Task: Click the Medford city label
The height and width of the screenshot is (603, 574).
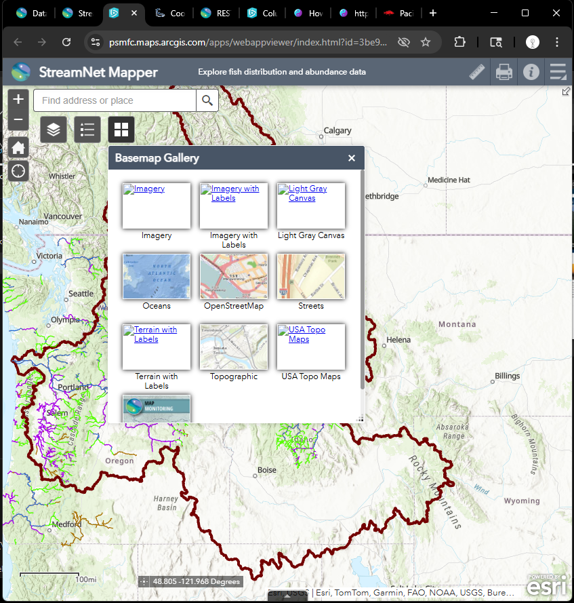Action: [x=67, y=524]
